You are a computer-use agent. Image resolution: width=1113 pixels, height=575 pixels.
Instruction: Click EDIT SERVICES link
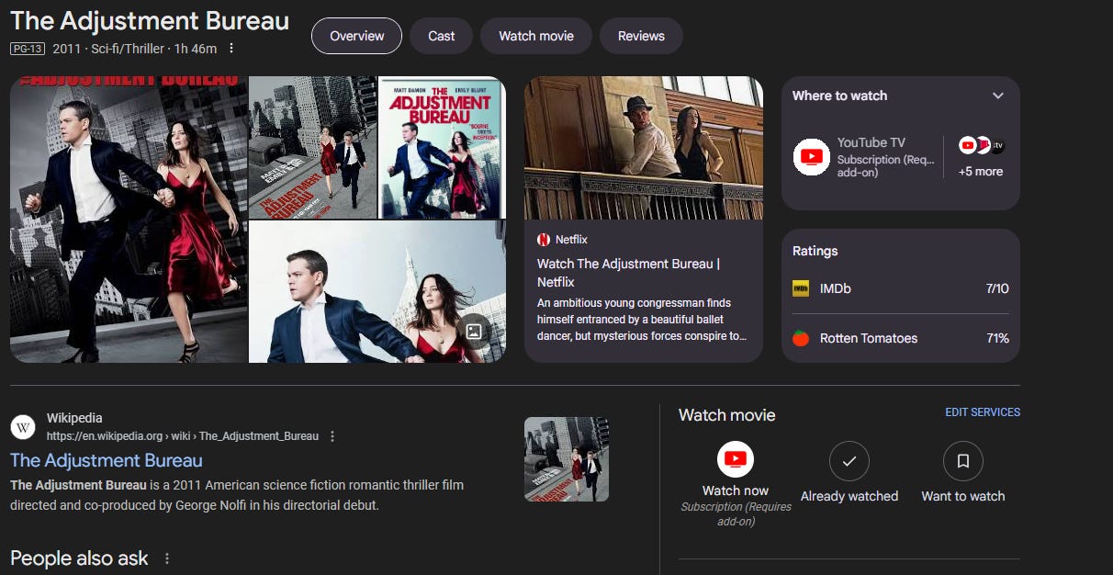tap(983, 412)
